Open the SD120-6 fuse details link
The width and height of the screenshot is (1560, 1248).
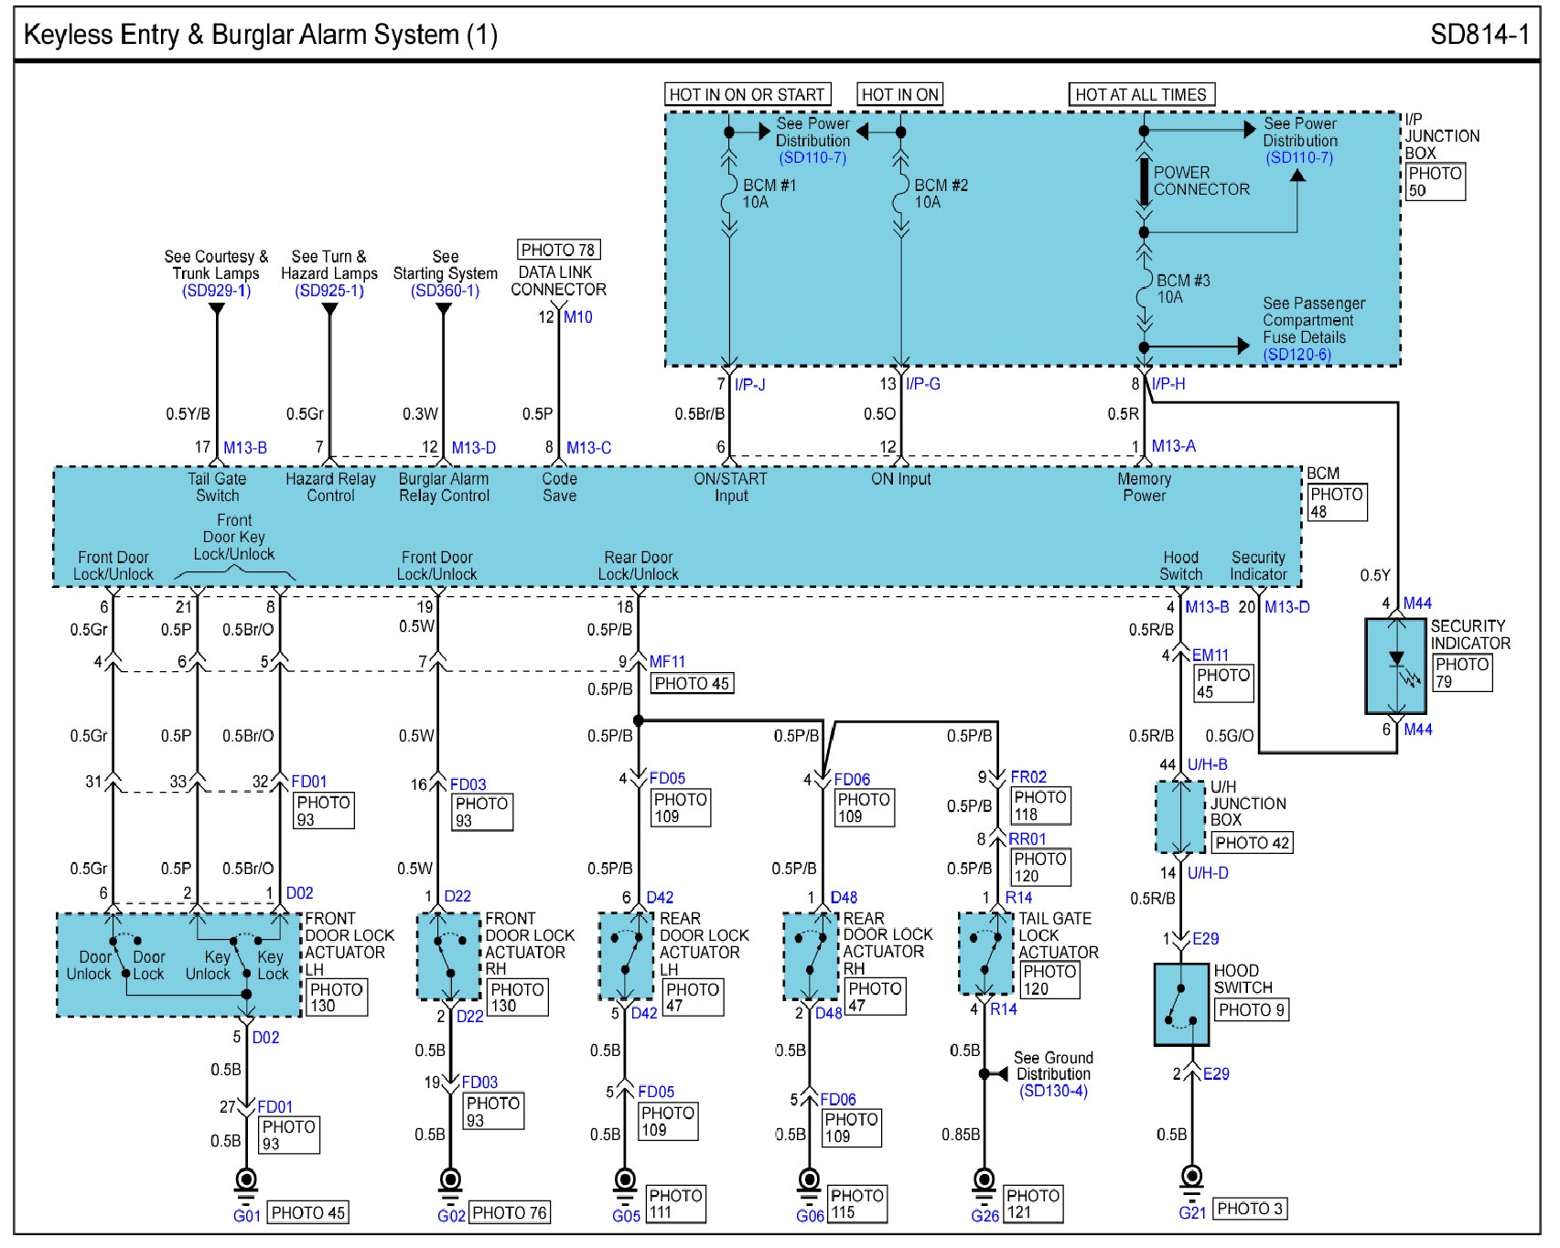[x=1296, y=355]
